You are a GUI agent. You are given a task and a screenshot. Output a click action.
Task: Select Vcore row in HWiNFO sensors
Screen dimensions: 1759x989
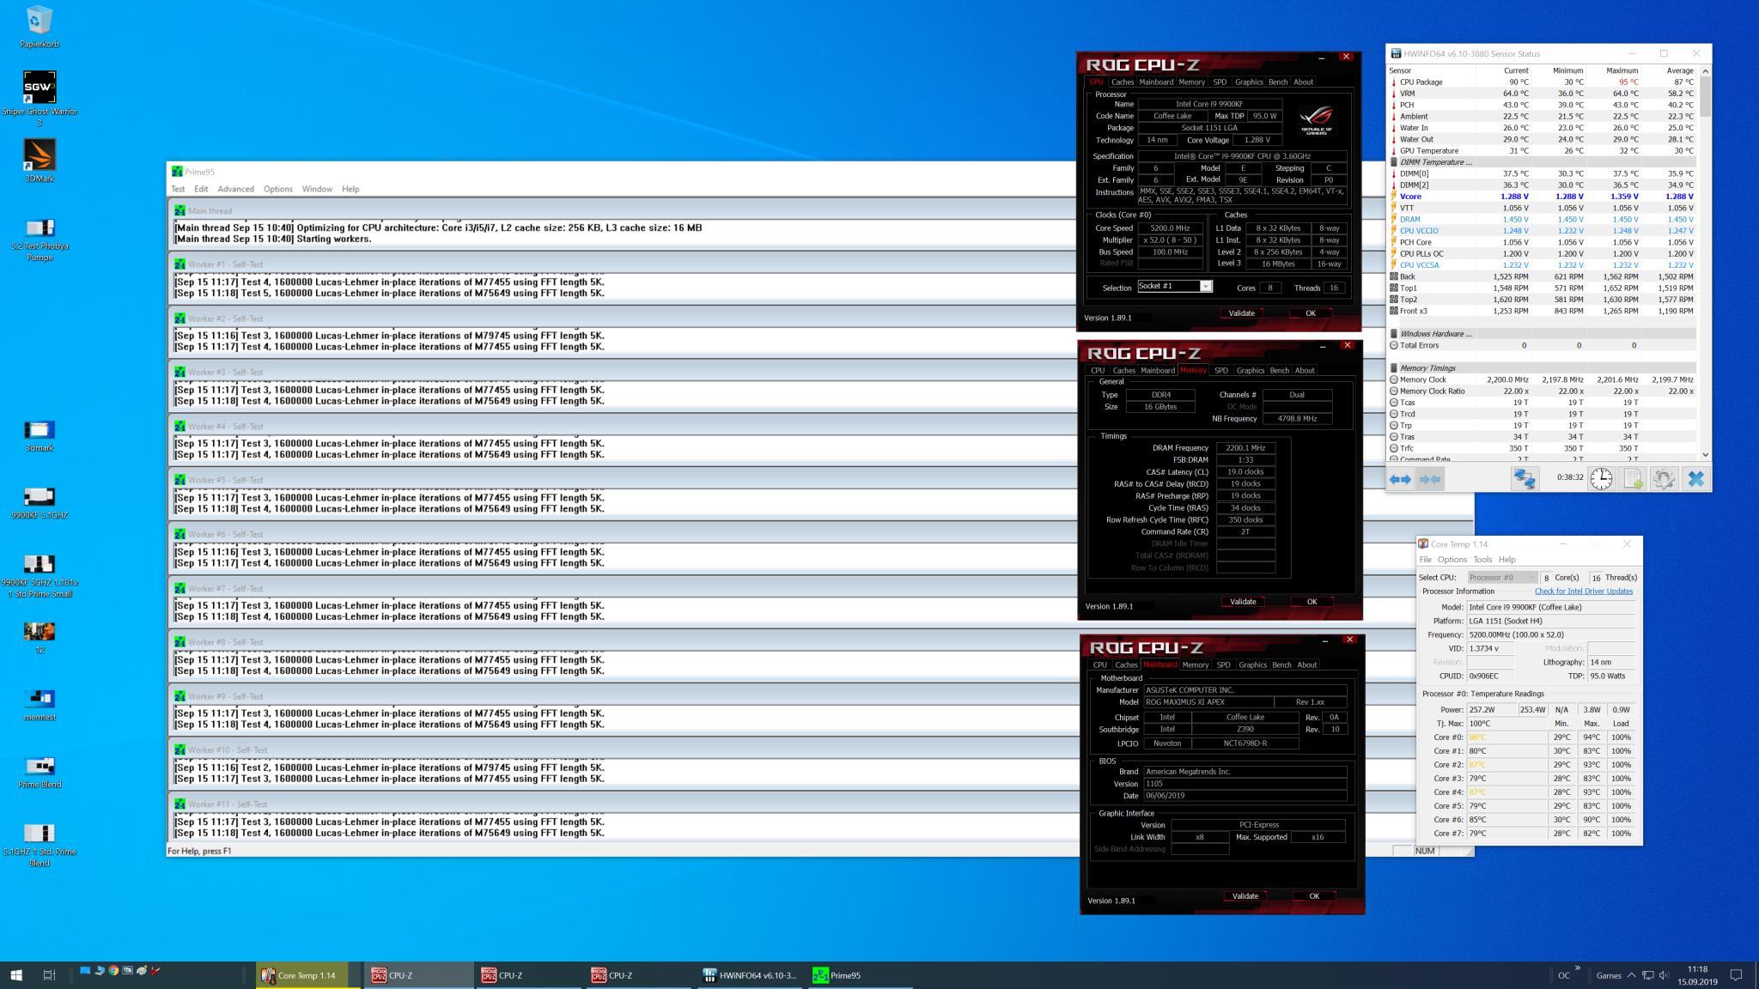pyautogui.click(x=1543, y=197)
